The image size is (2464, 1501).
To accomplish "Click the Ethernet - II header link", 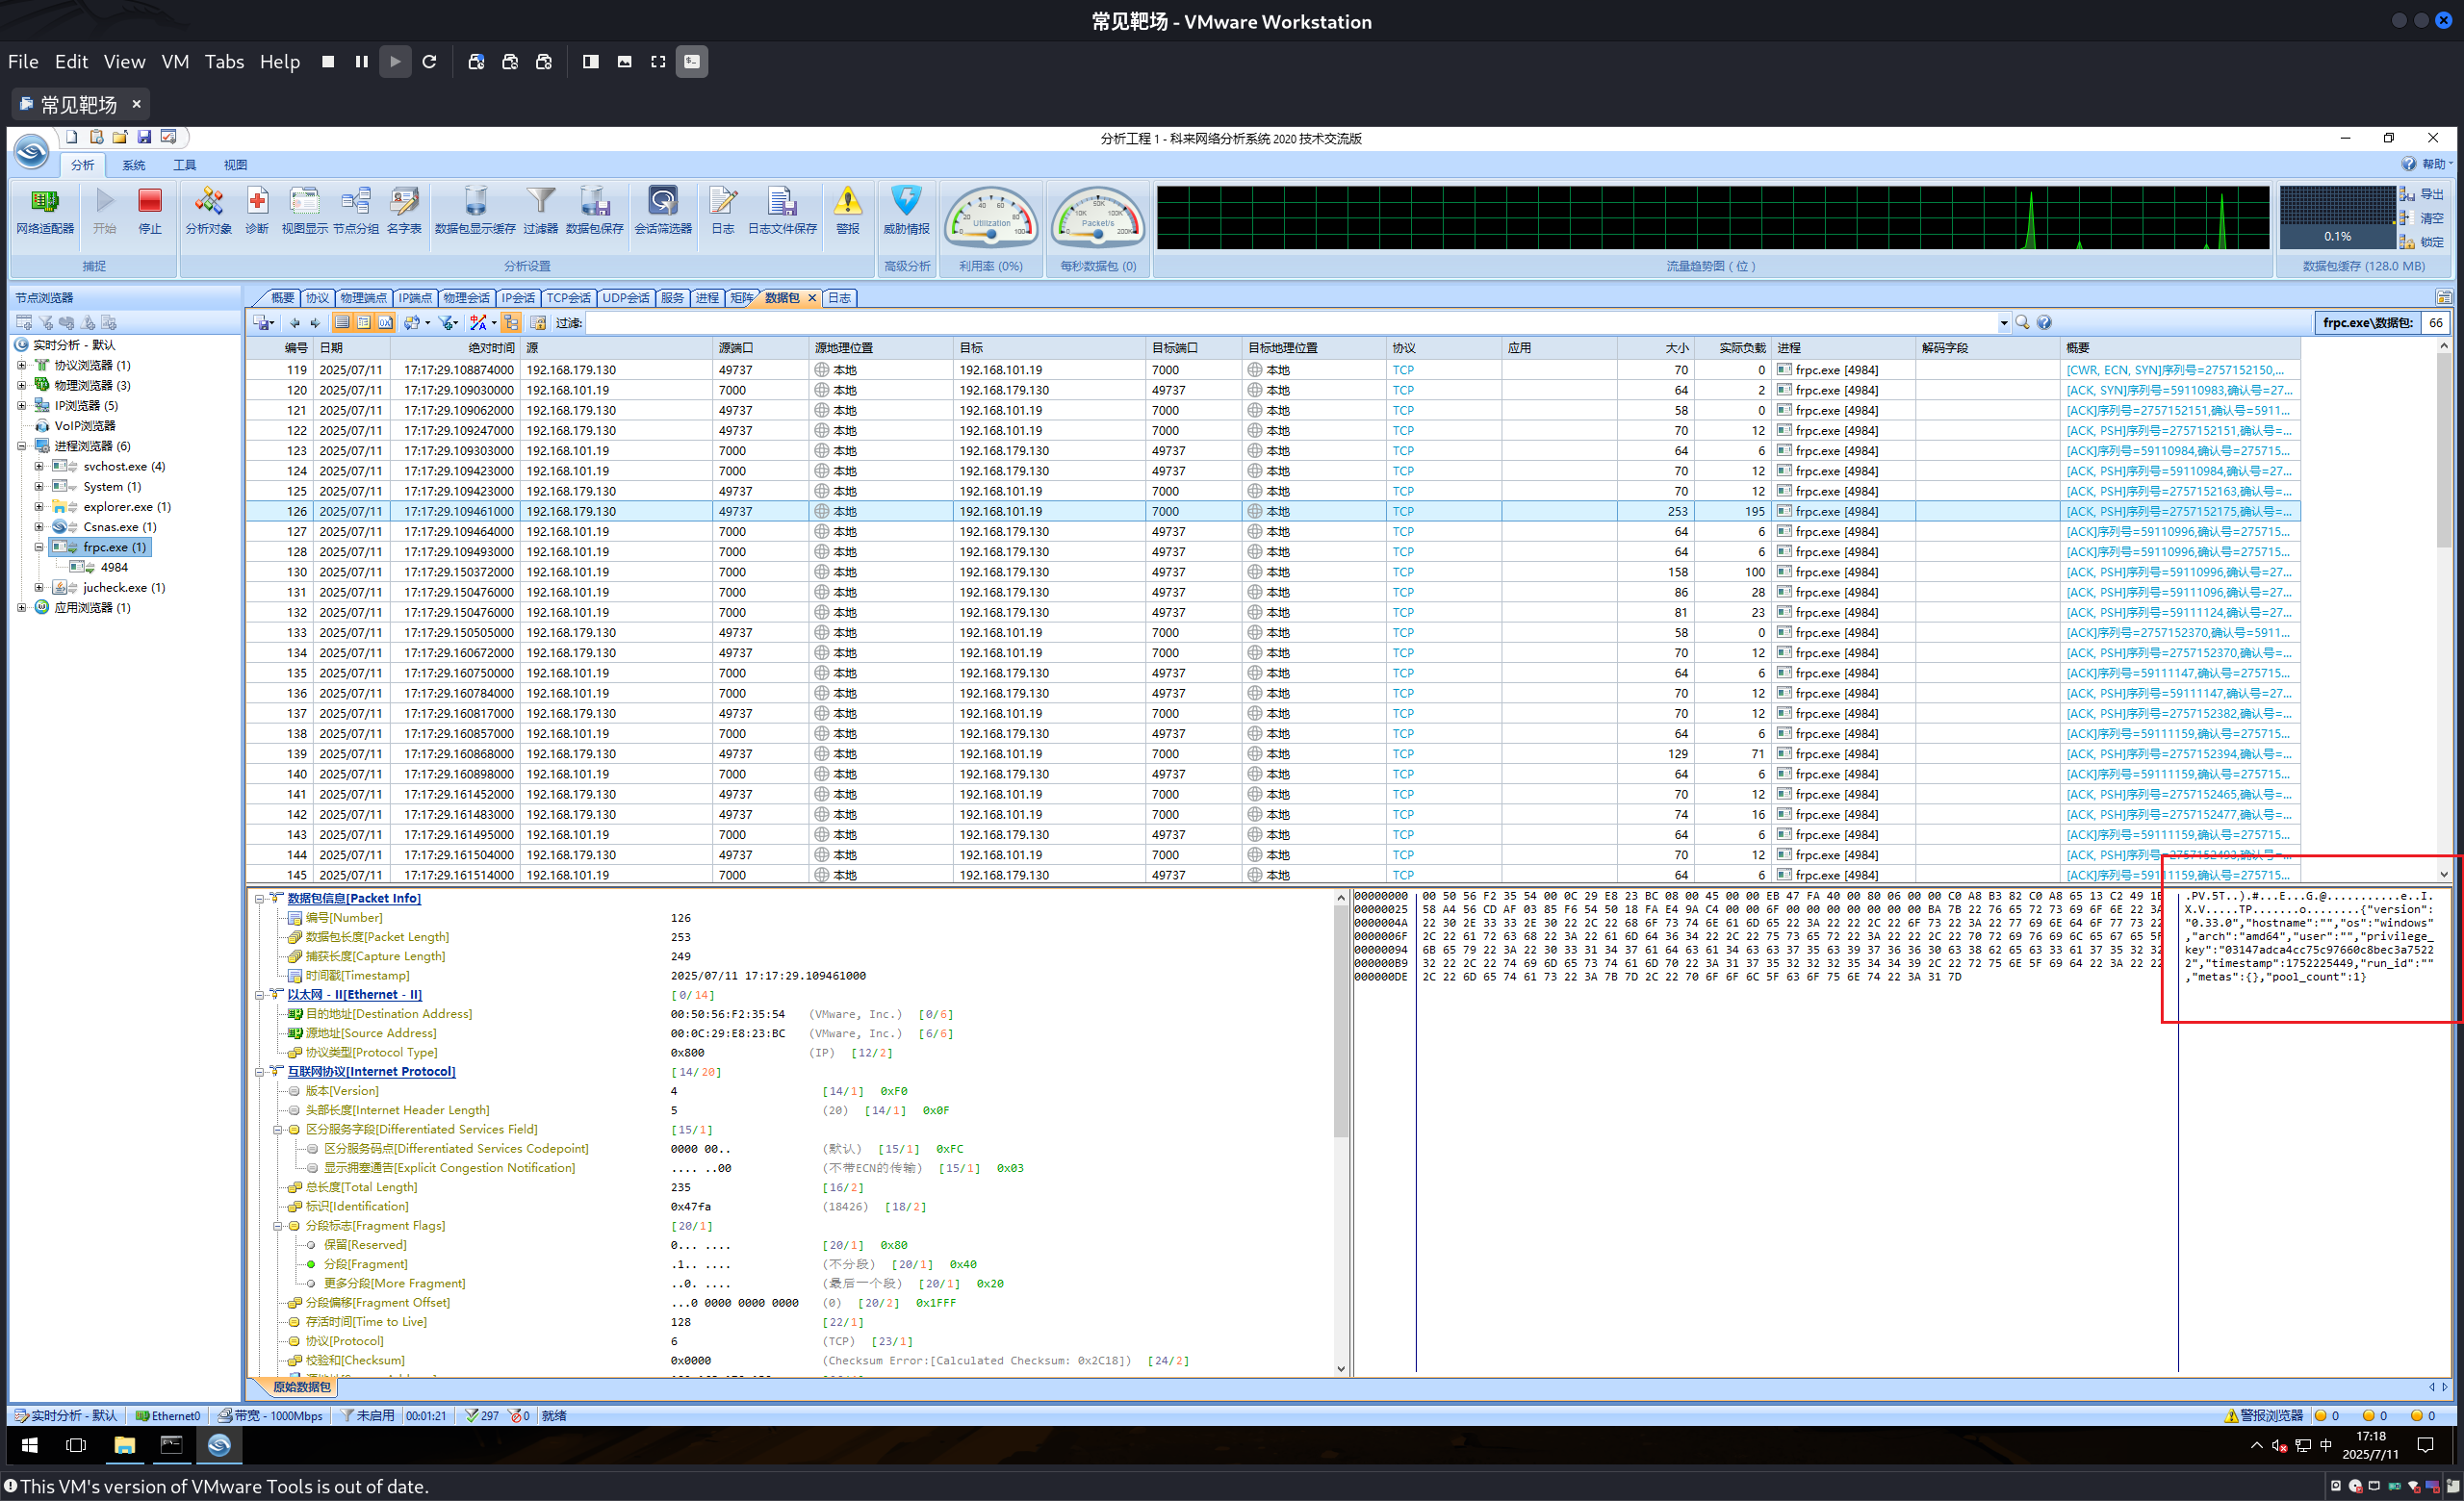I will tap(354, 994).
